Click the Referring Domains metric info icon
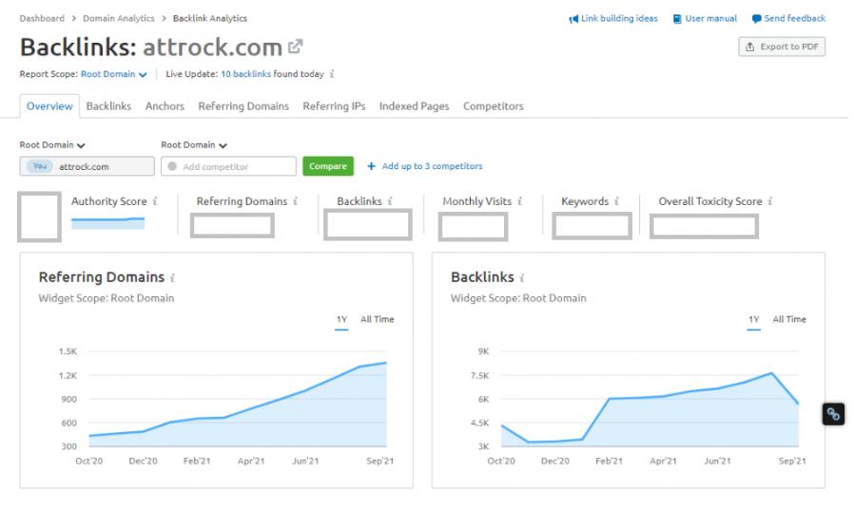Viewport: 854px width, 509px height. [296, 201]
